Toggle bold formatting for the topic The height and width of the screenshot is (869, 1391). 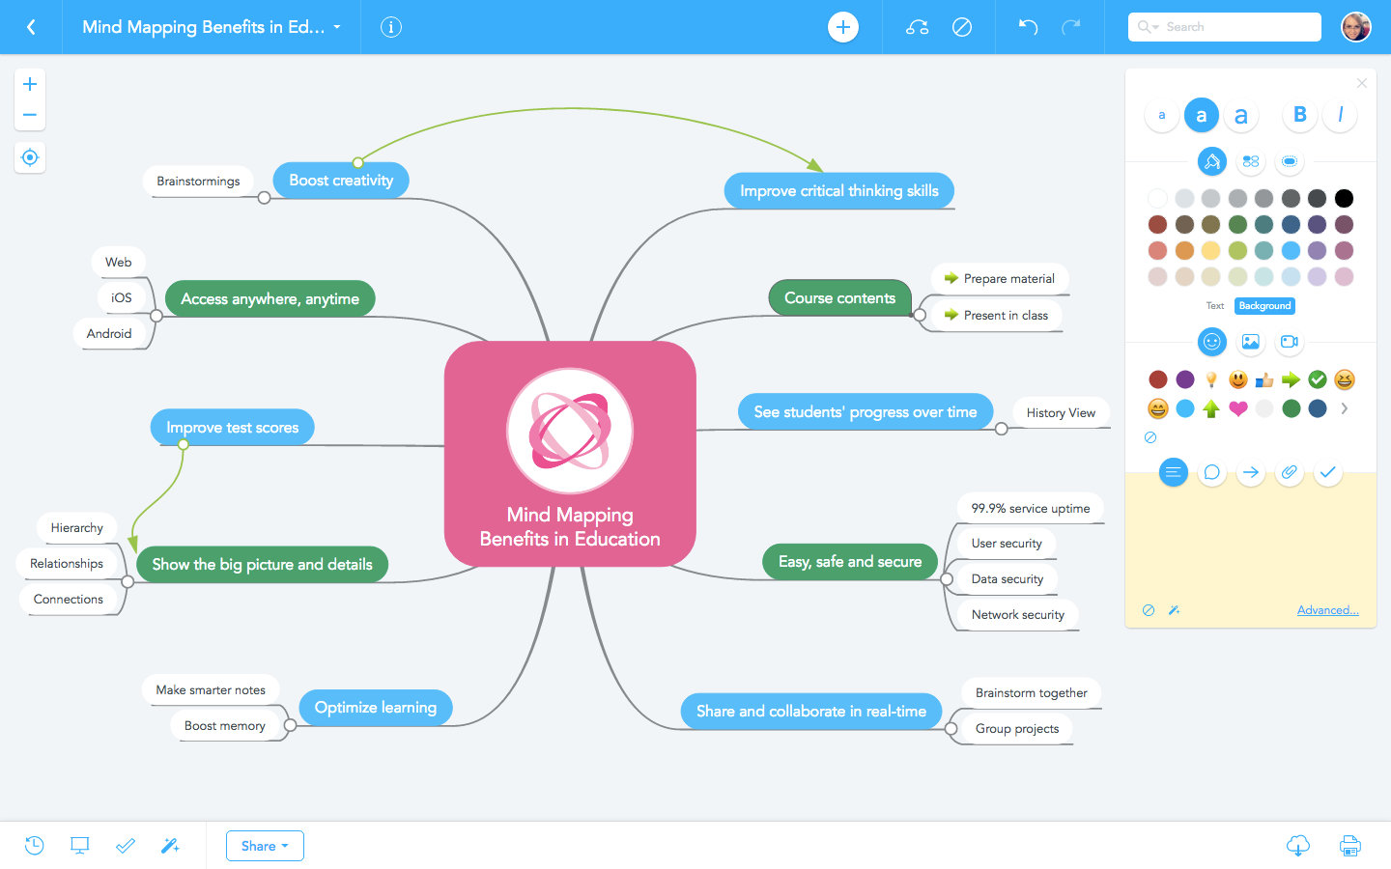(x=1299, y=115)
